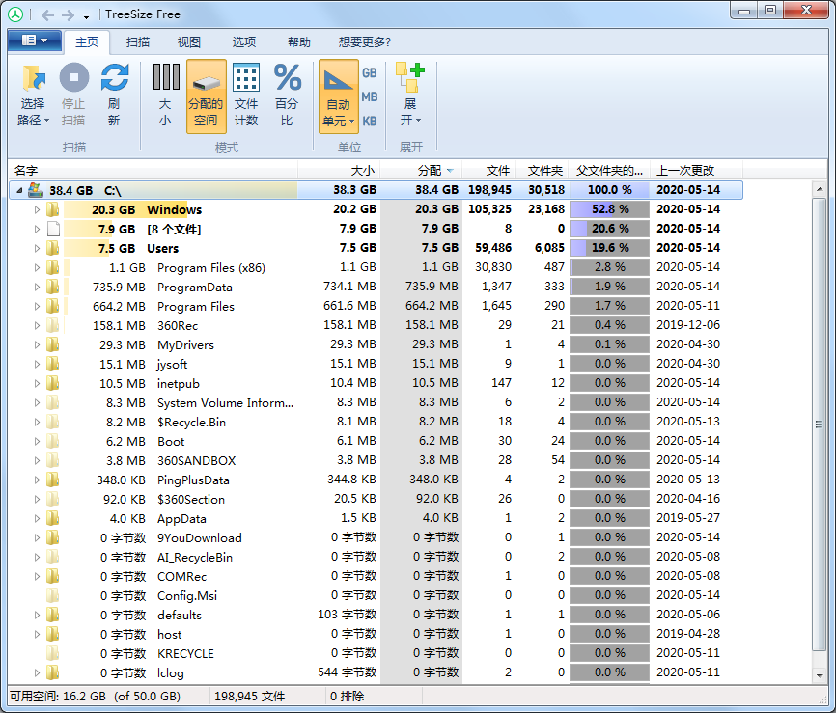
Task: Select the 刷新 (Refresh) icon
Action: coord(116,92)
